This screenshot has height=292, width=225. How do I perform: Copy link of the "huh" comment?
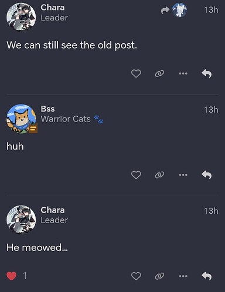[159, 175]
